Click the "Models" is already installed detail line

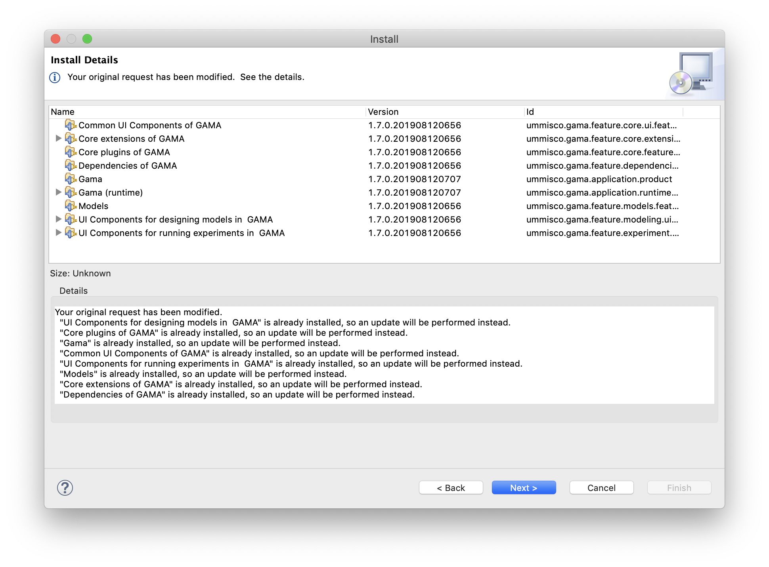coord(203,374)
